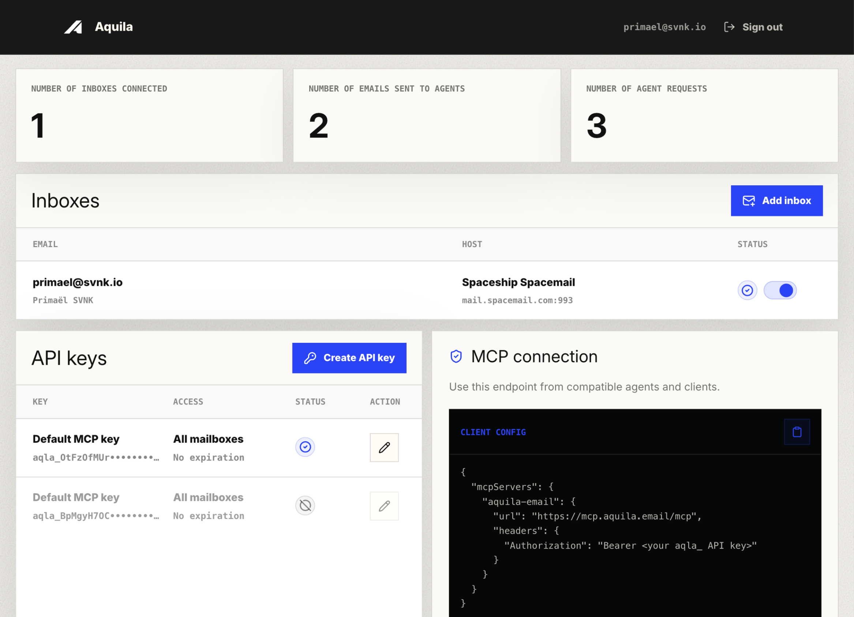
Task: Click the ACCESS column header in API keys
Action: coord(188,401)
